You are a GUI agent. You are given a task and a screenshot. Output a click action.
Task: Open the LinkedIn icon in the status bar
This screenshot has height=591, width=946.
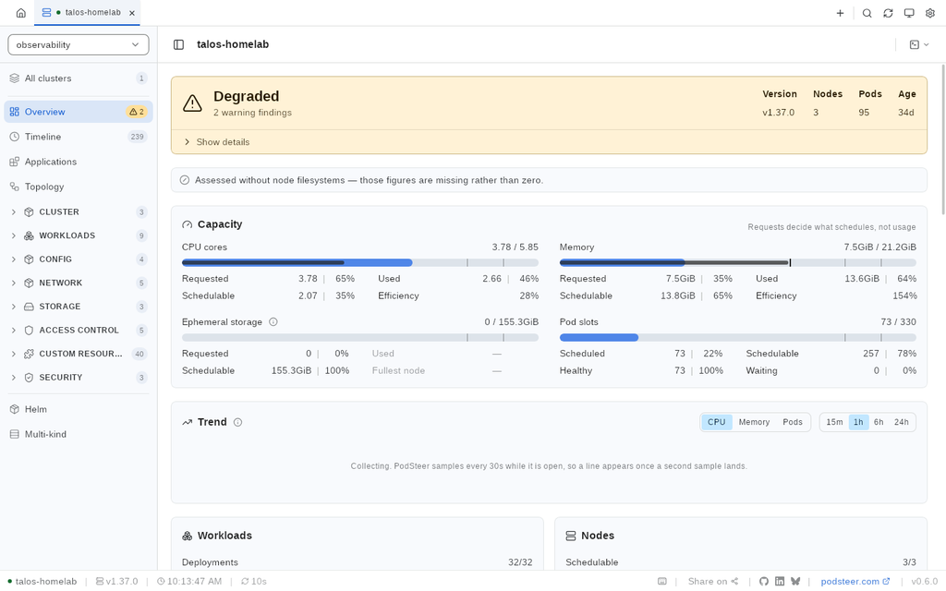tap(780, 582)
